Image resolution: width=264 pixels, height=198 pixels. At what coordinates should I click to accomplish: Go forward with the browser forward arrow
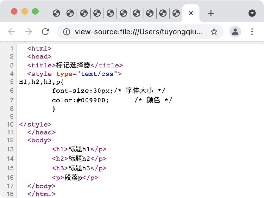pos(28,32)
